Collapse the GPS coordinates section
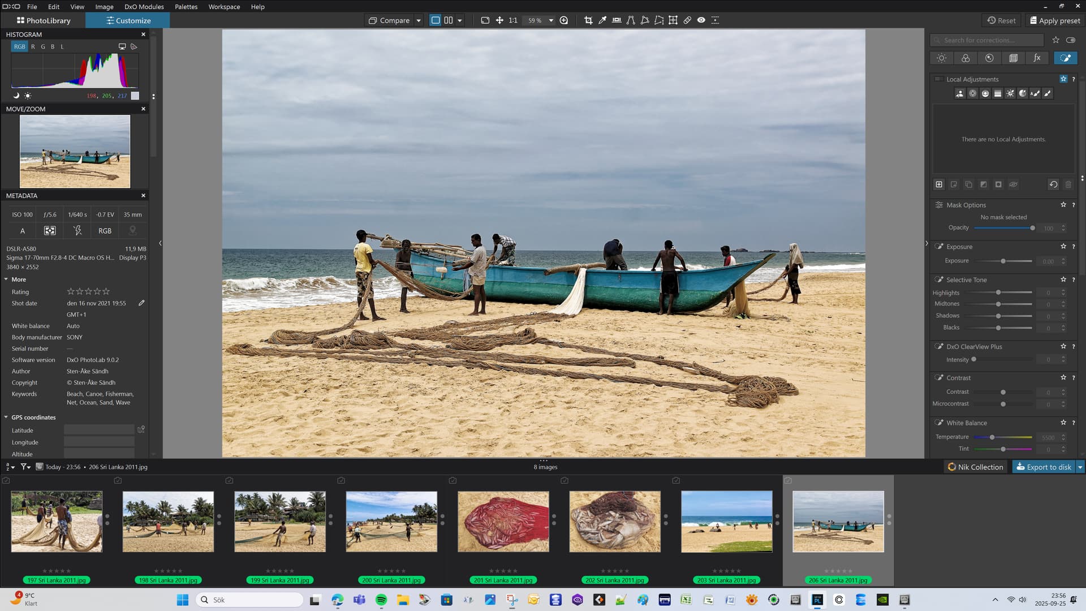 pos(6,418)
